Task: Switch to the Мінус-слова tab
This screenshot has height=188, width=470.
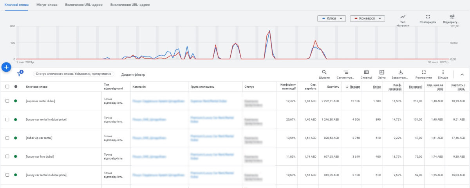Action: (x=47, y=5)
